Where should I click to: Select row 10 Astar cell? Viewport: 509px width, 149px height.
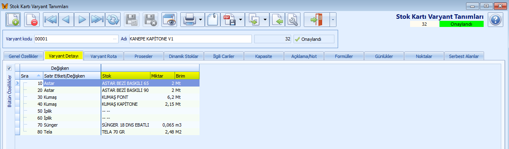tap(72, 83)
